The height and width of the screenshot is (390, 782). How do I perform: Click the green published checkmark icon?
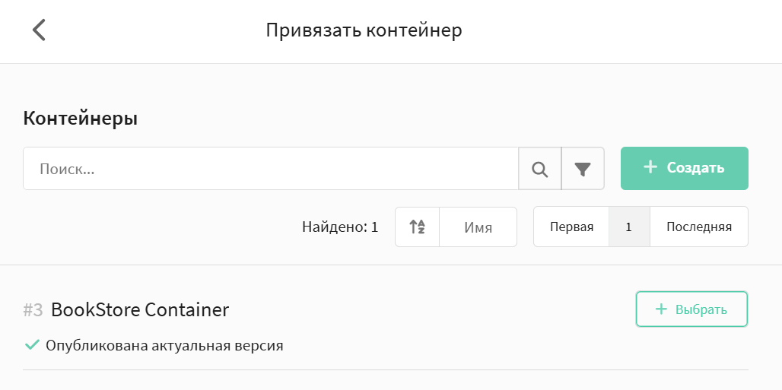pos(32,345)
